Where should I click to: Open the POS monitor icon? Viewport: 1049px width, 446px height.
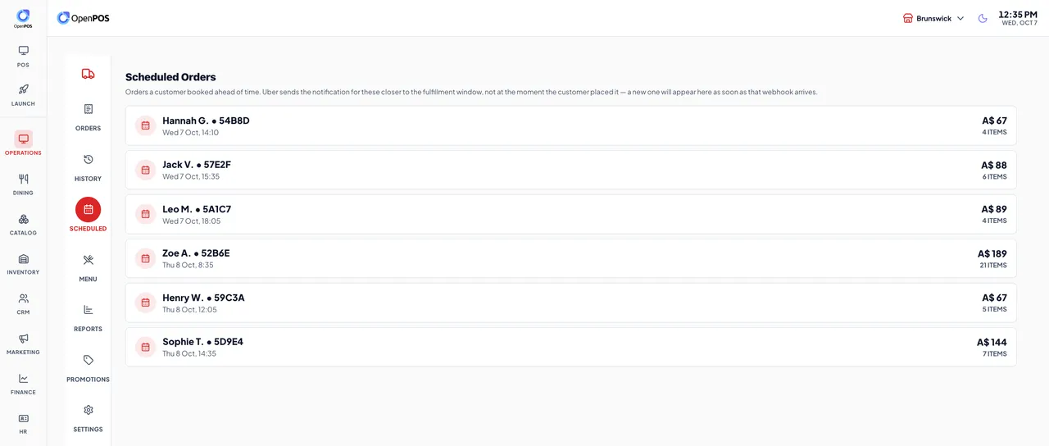[23, 51]
